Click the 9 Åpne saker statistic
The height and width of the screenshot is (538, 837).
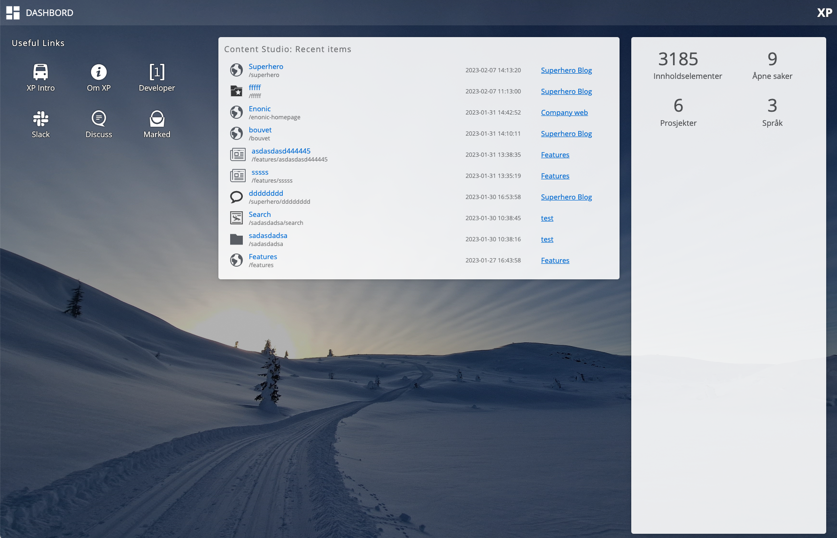click(772, 65)
